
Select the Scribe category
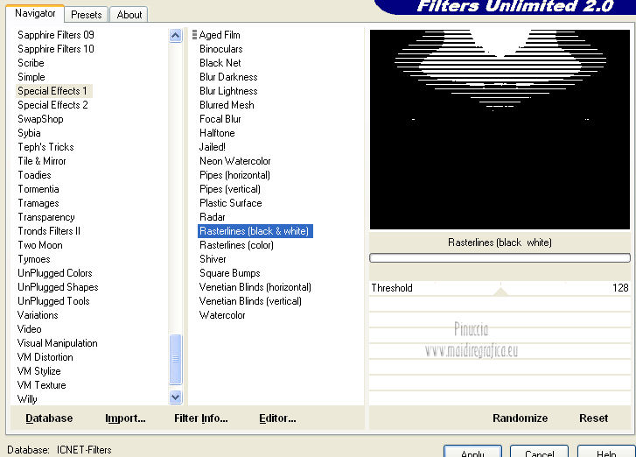(31, 63)
